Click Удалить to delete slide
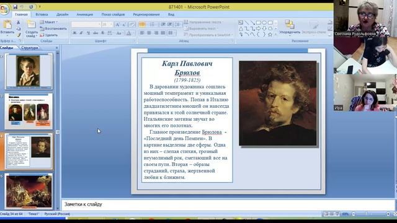 point(49,35)
